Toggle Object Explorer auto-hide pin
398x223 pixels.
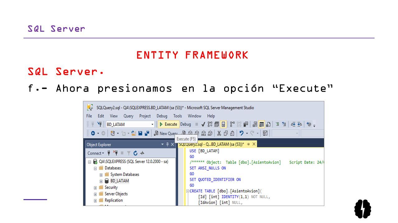click(x=168, y=144)
